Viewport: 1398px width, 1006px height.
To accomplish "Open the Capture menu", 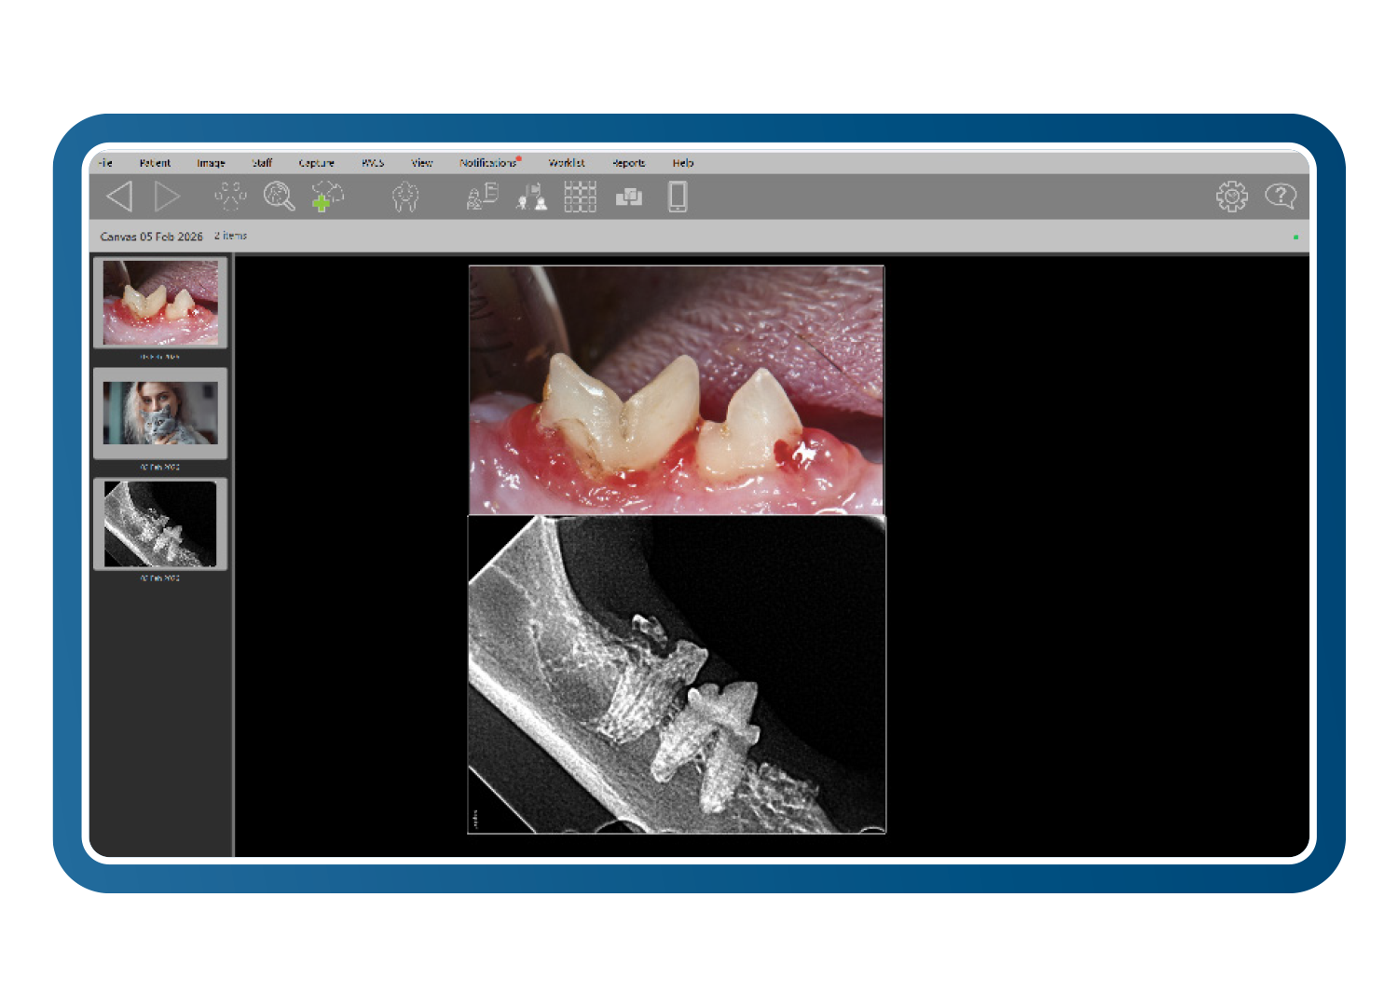I will [x=316, y=163].
